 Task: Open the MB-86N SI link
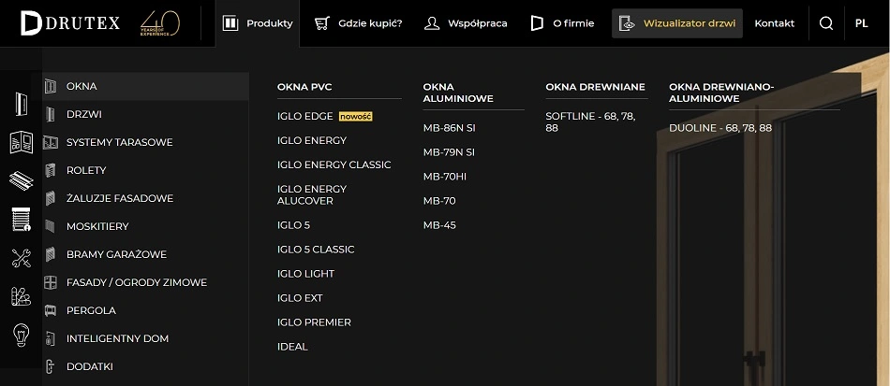tap(449, 128)
